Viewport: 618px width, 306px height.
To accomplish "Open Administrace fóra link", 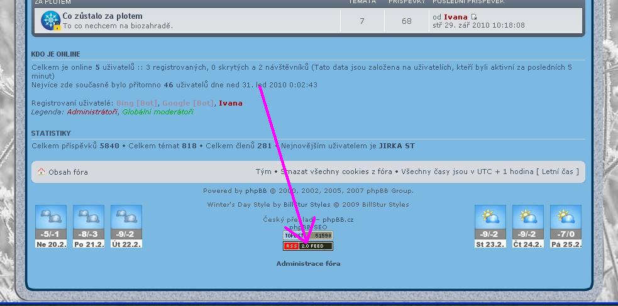I will coord(308,264).
